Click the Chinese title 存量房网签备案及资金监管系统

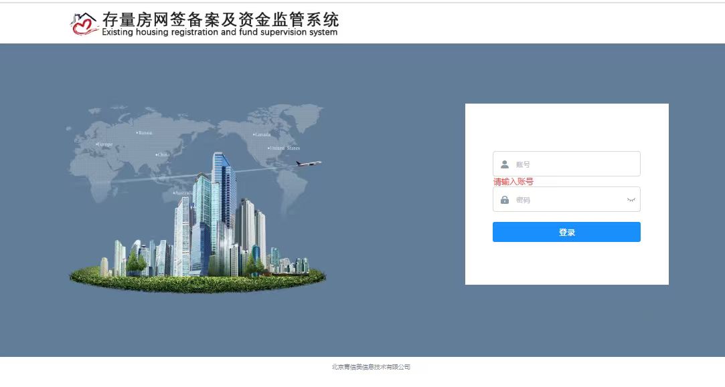pyautogui.click(x=220, y=18)
